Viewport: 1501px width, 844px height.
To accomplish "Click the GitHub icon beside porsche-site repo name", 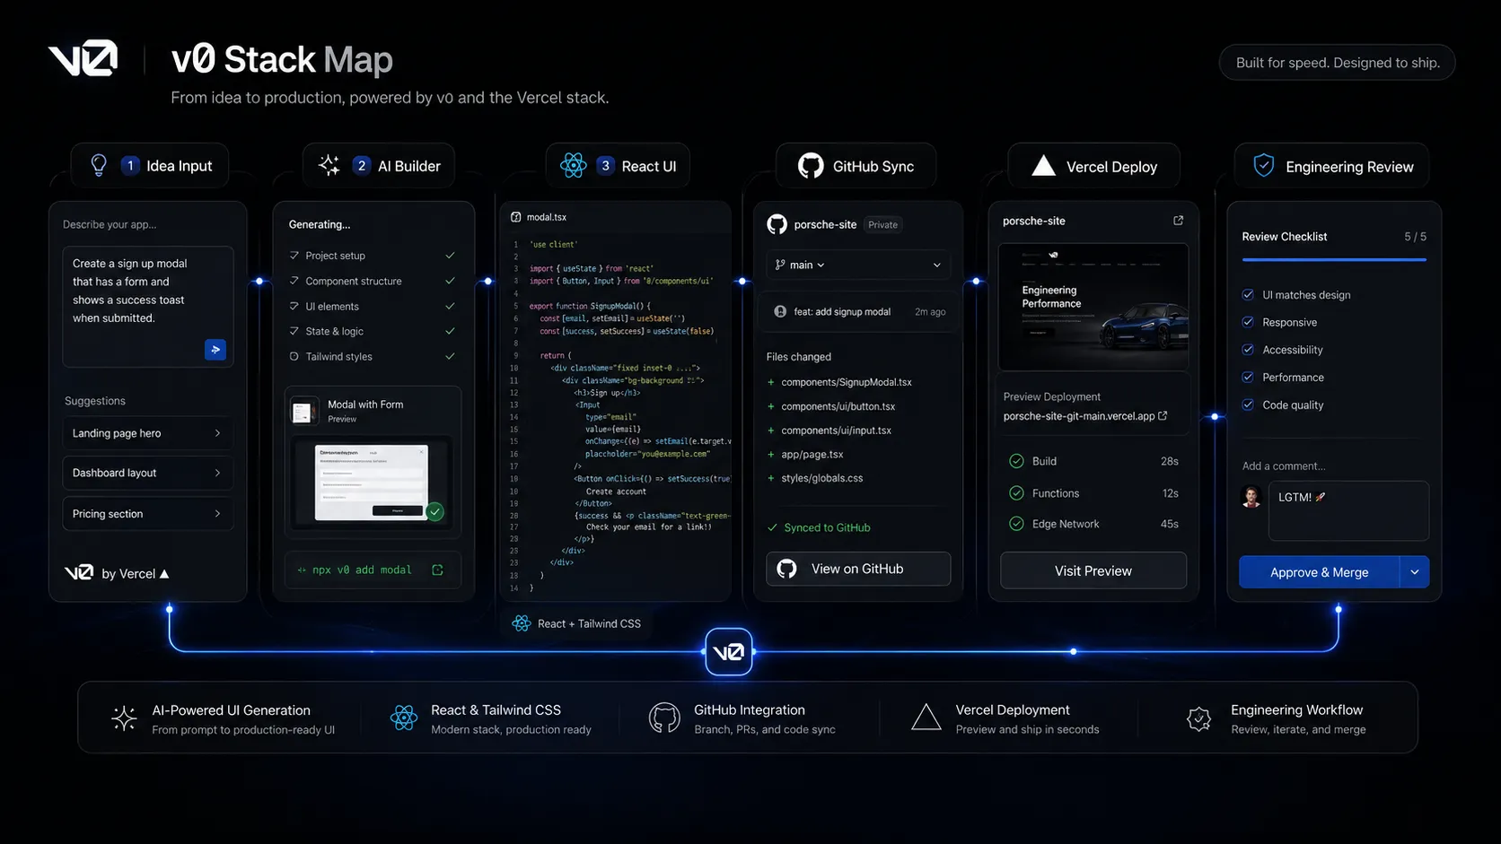I will [777, 224].
